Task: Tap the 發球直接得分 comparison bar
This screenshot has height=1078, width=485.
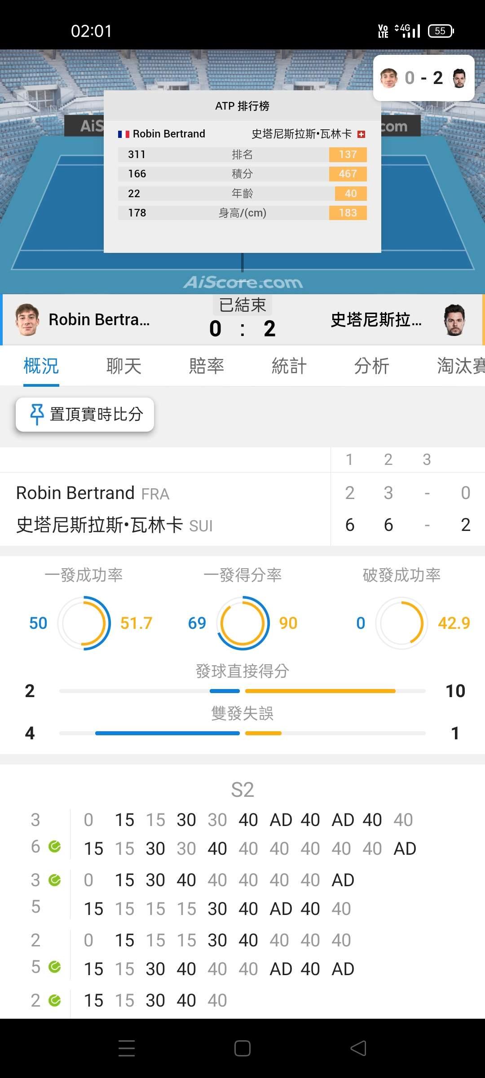Action: pos(242,691)
